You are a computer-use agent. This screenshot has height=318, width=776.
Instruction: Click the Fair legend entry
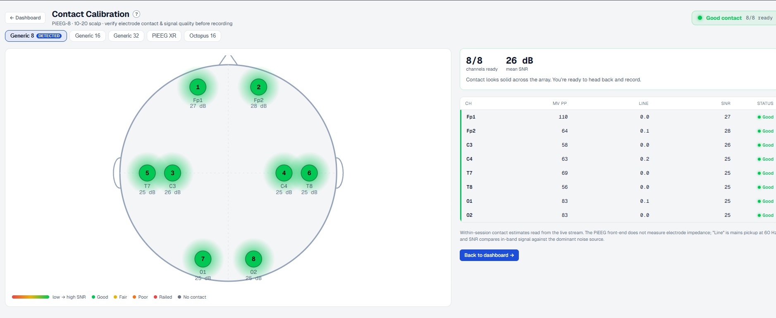pyautogui.click(x=120, y=297)
